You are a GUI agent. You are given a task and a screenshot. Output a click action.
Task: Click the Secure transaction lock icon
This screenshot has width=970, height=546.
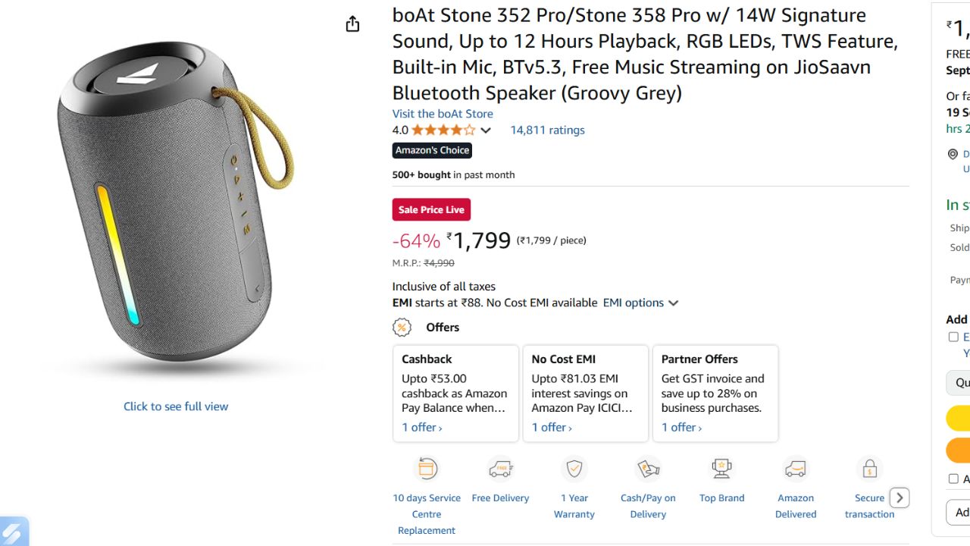pos(870,469)
